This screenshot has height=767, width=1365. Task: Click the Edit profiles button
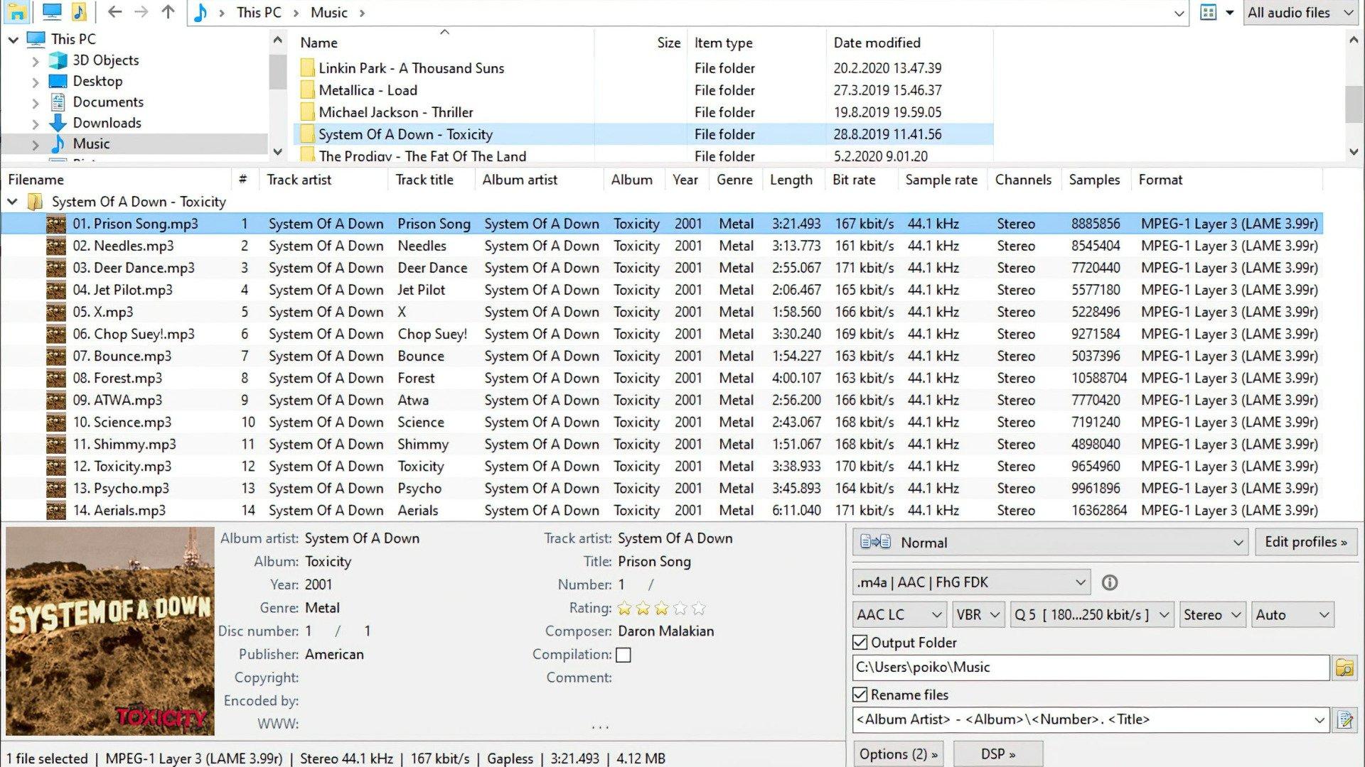click(x=1306, y=542)
